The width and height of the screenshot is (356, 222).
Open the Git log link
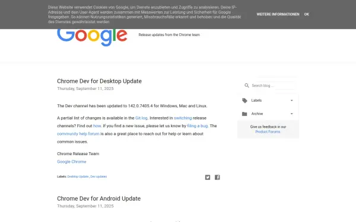point(141,118)
